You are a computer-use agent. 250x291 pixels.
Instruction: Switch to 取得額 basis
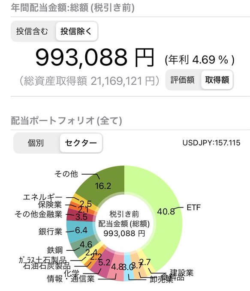click(x=217, y=80)
